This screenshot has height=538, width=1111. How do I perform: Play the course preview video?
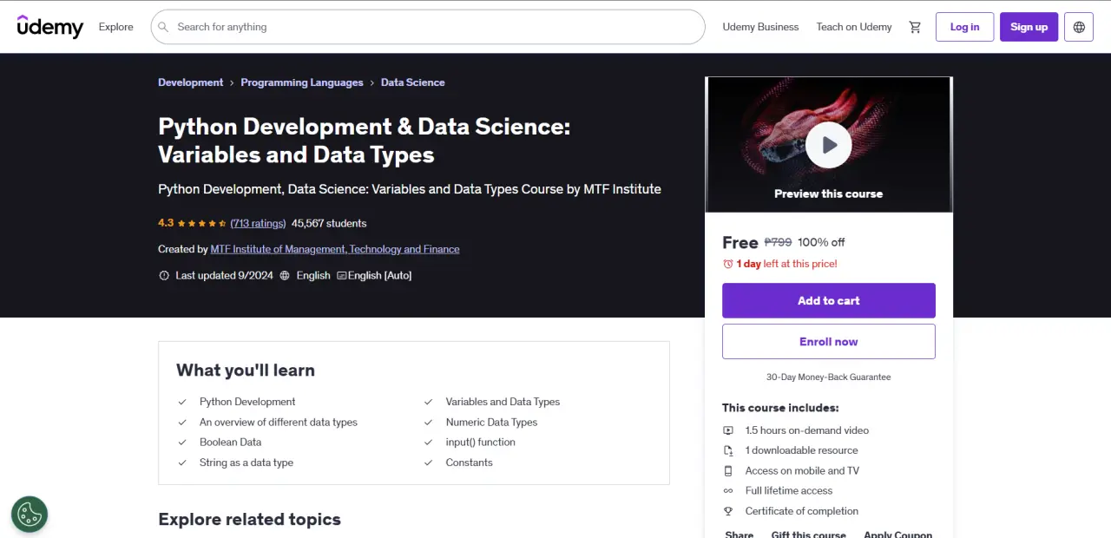click(x=828, y=145)
